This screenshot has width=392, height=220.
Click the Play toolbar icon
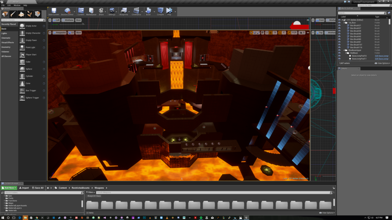tap(169, 11)
